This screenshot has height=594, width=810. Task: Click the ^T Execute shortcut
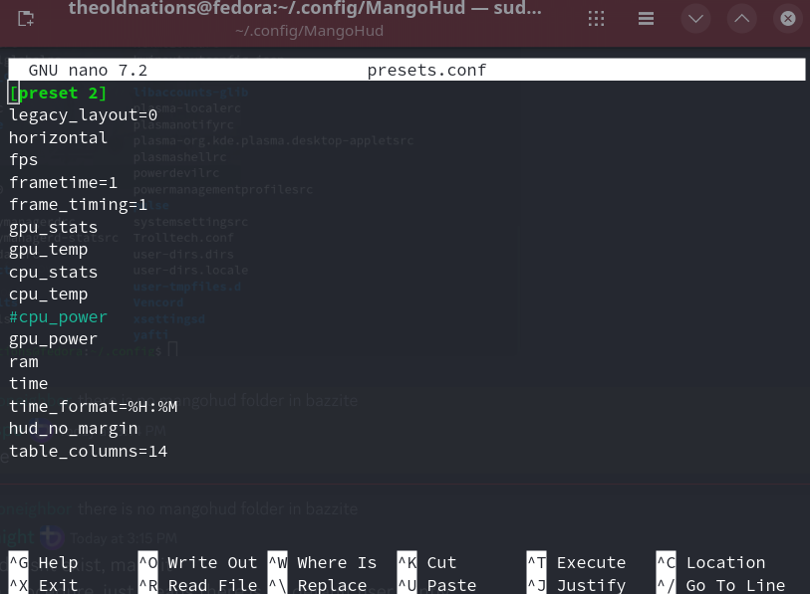tap(577, 562)
